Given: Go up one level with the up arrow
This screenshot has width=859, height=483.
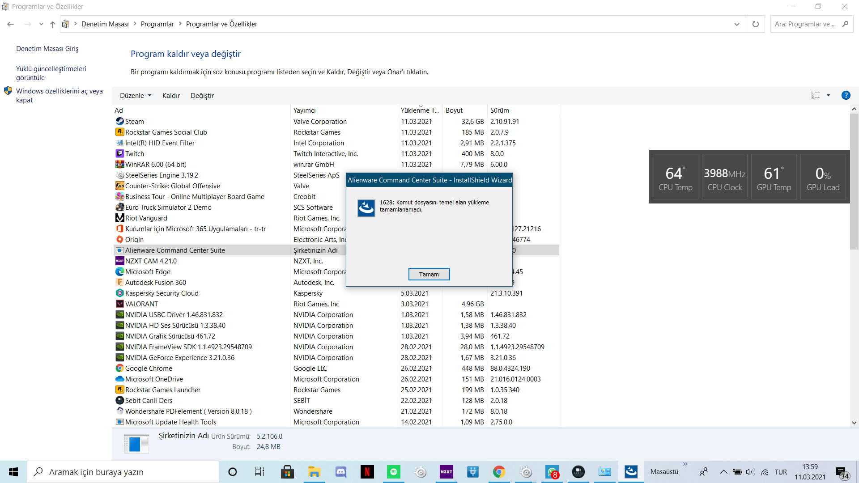Looking at the screenshot, I should (x=53, y=24).
